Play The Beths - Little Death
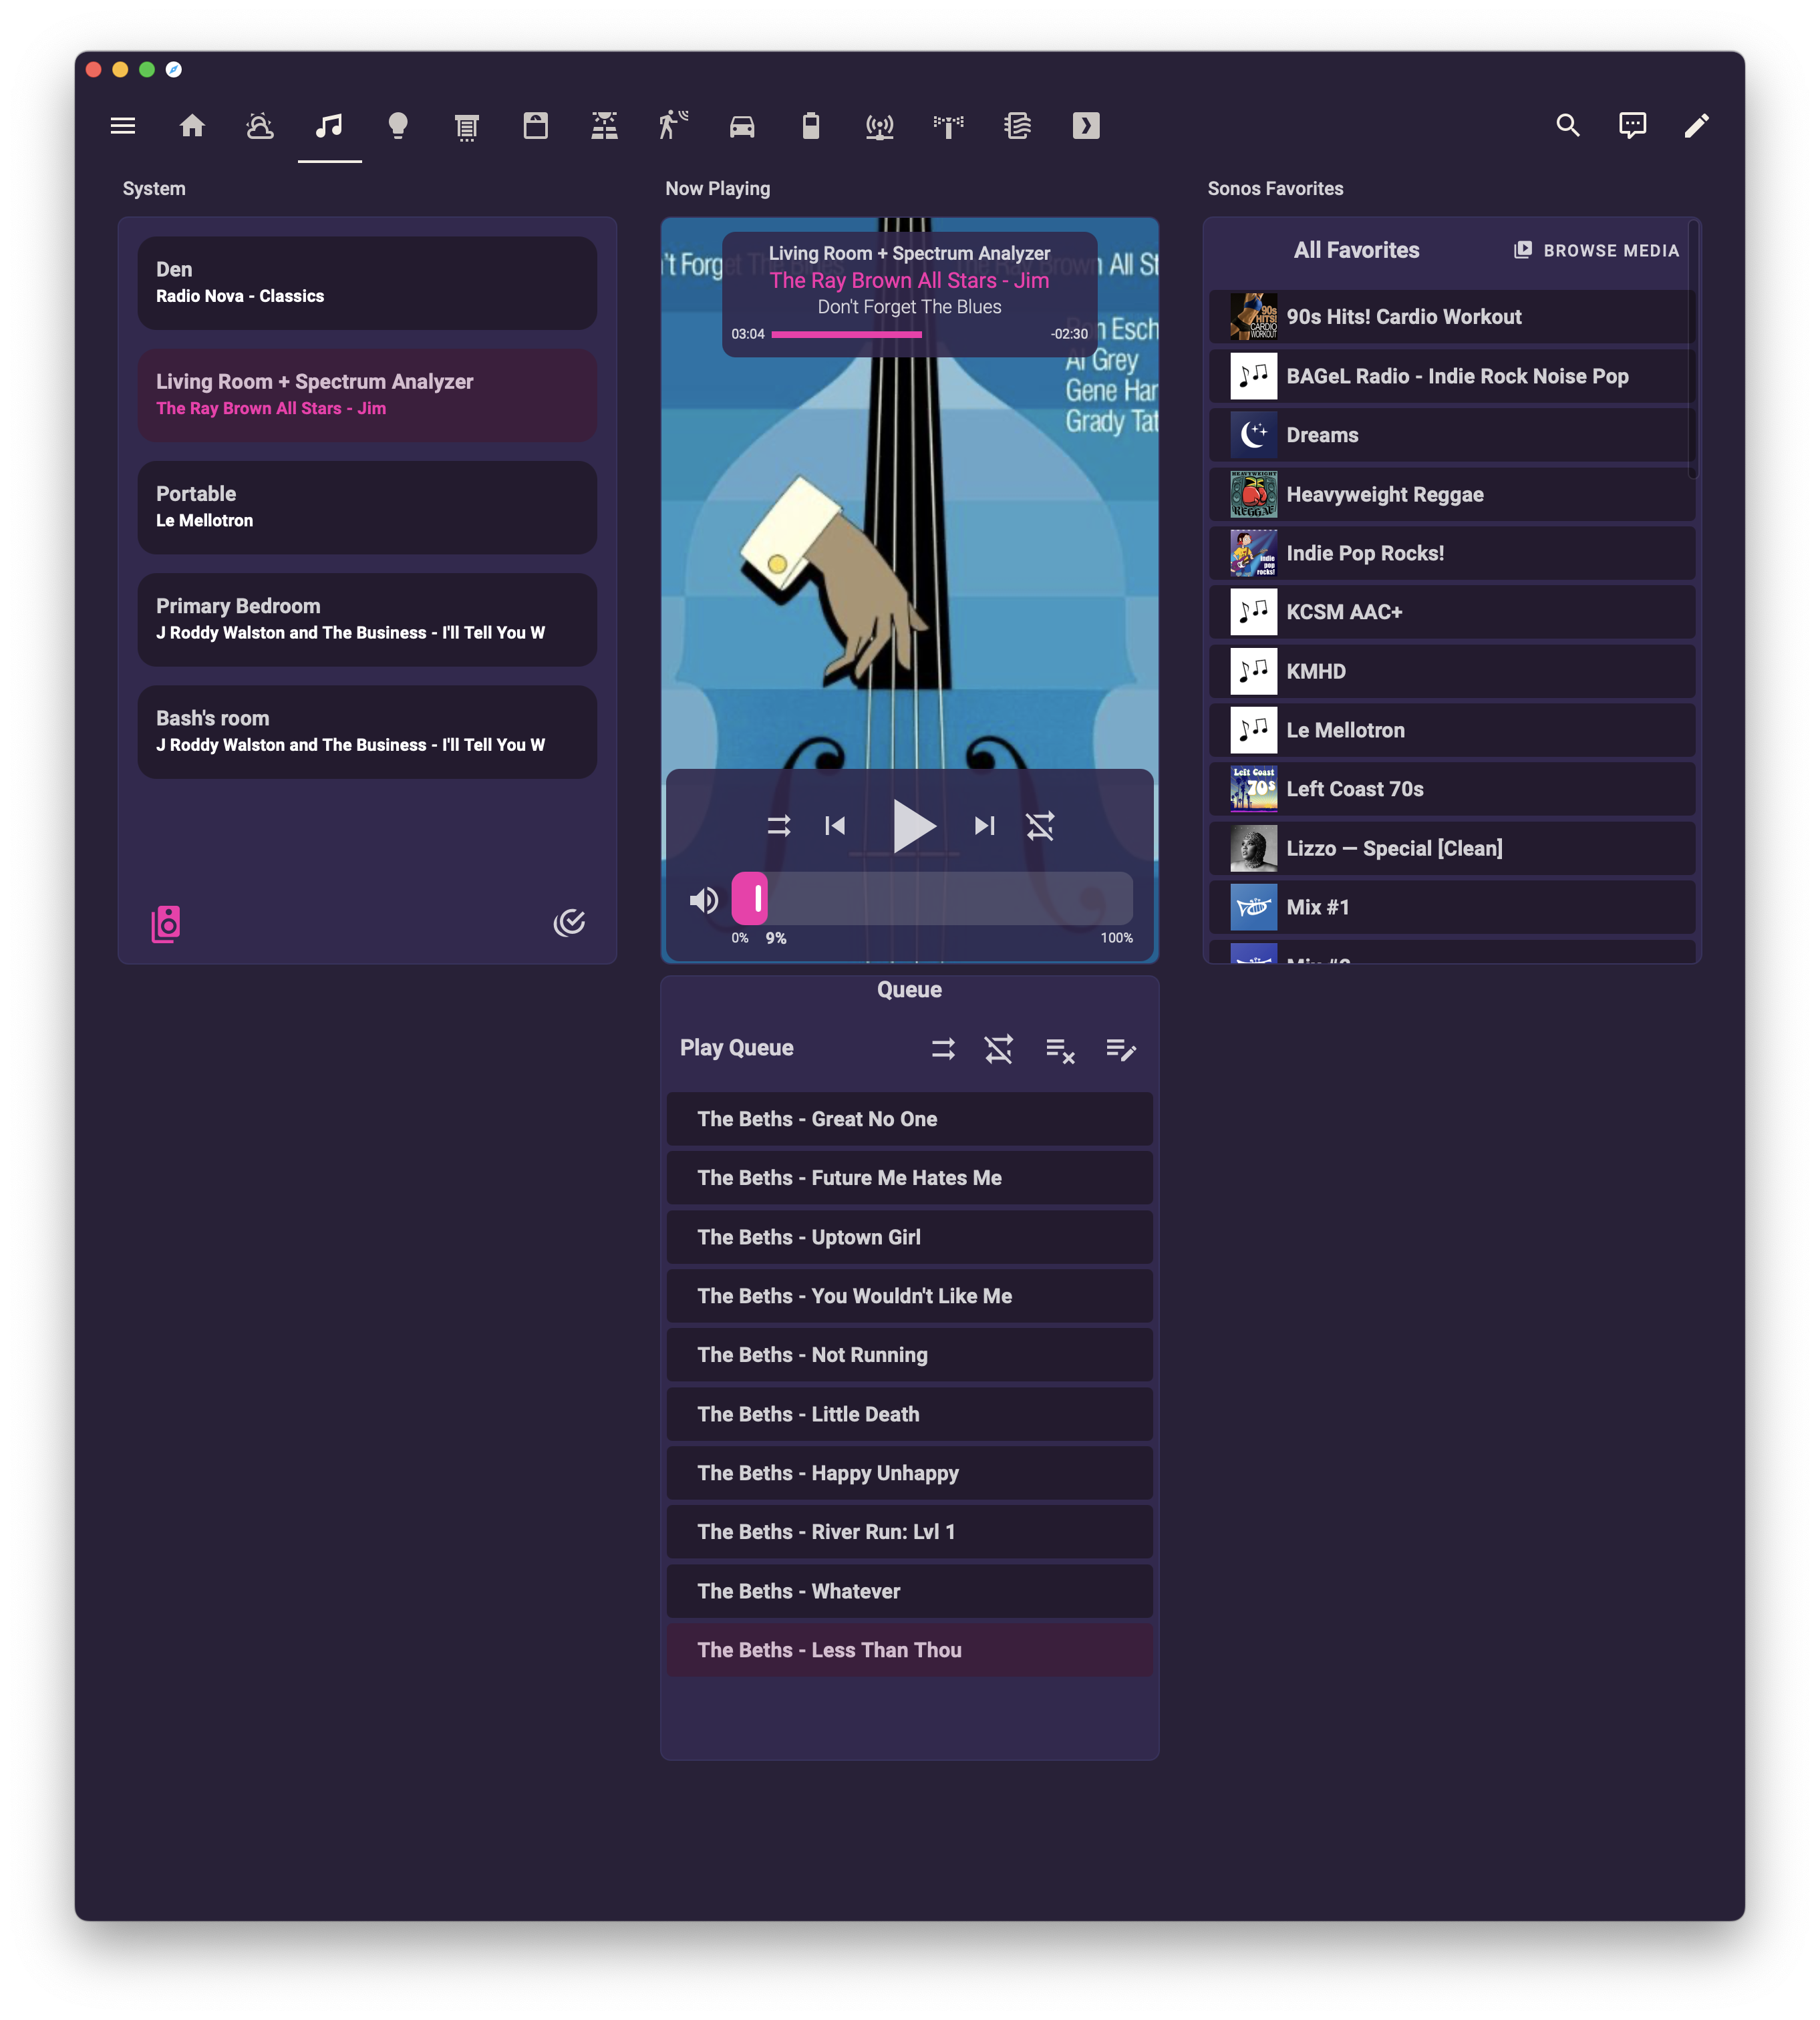The image size is (1820, 2020). (x=910, y=1414)
